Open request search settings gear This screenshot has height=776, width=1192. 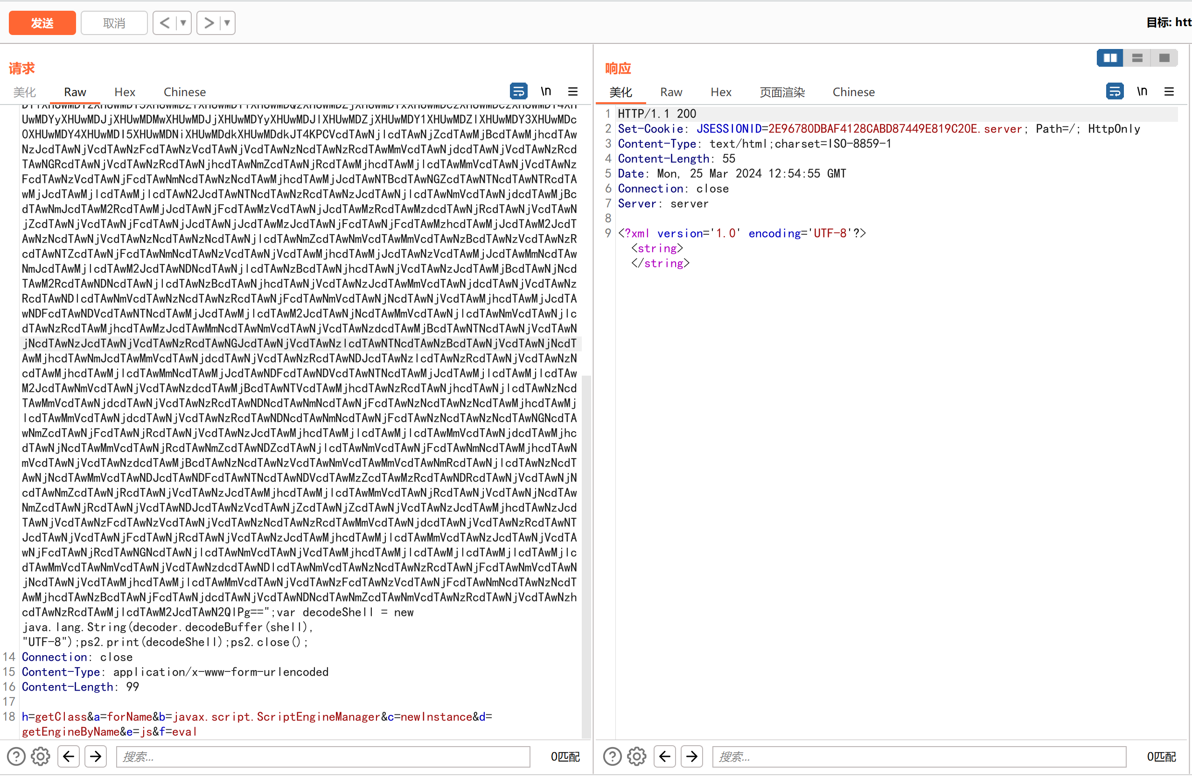pyautogui.click(x=41, y=756)
